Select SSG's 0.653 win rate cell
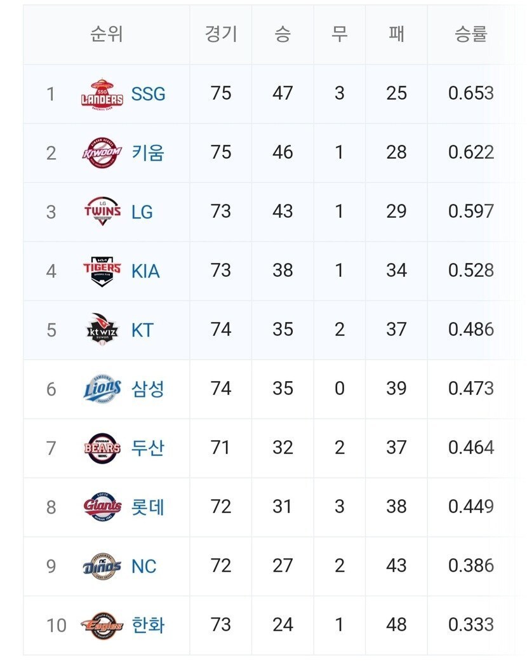Screen dimensions: 527x670 [x=470, y=94]
